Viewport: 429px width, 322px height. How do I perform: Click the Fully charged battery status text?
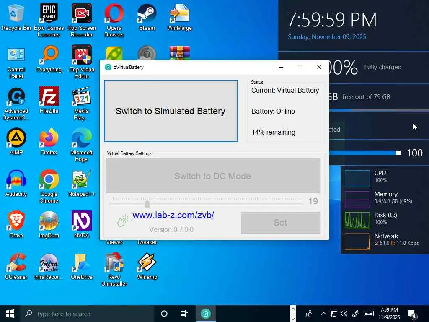pos(382,67)
